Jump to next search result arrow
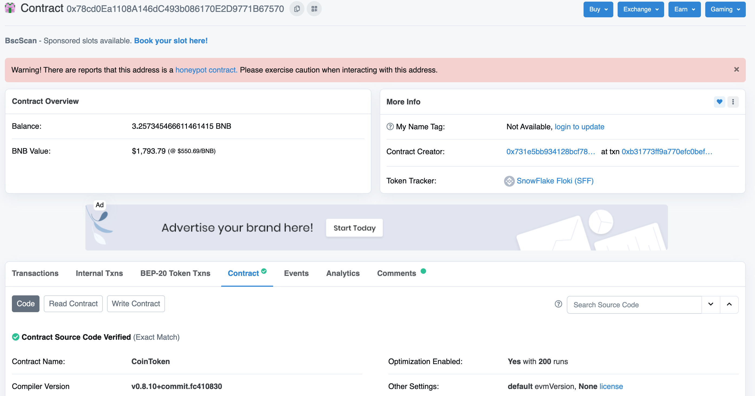The image size is (755, 396). click(x=711, y=305)
